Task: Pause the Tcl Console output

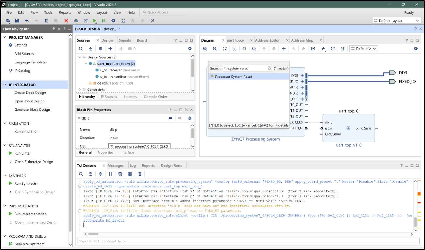Action: 110,173
